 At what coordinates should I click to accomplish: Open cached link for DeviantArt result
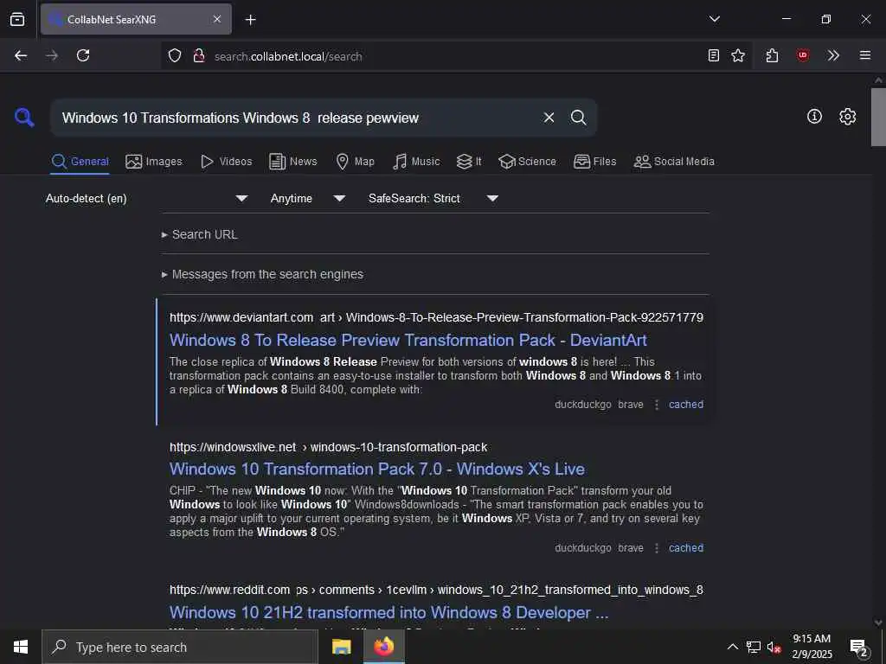(686, 405)
